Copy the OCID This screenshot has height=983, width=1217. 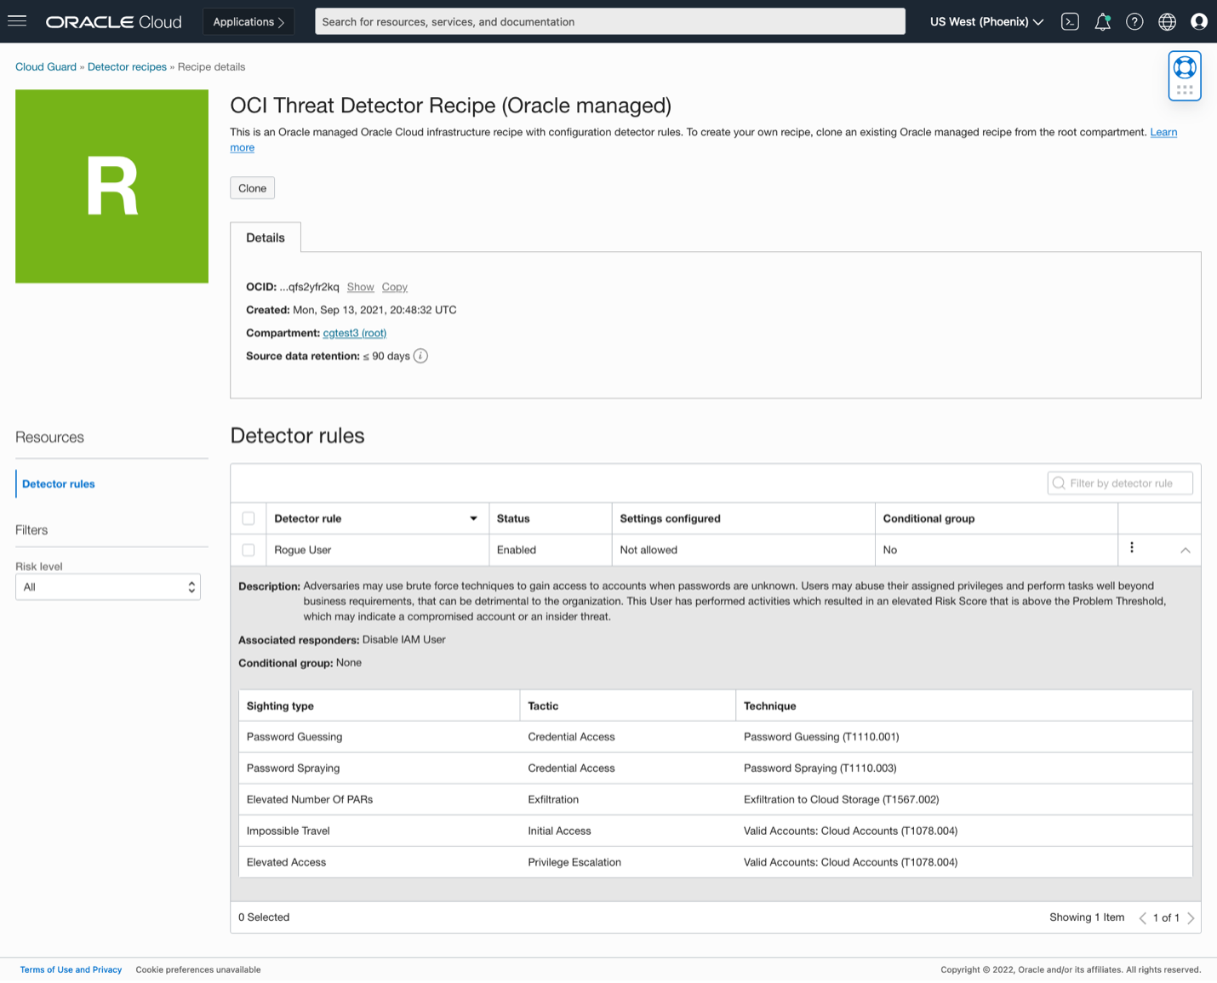pyautogui.click(x=394, y=288)
